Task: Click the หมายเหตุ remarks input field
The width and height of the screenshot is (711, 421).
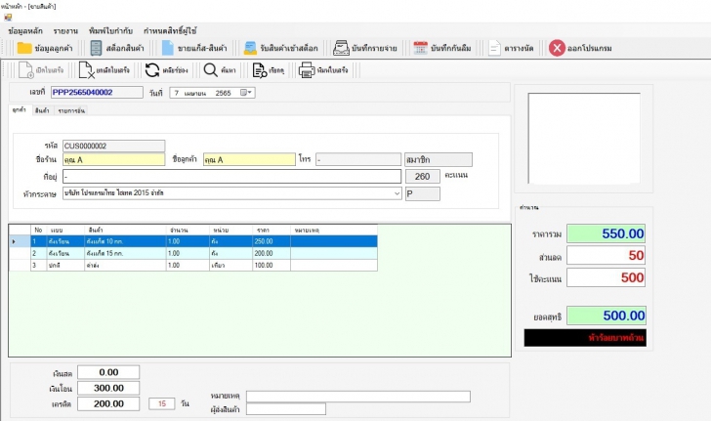Action: tap(330, 396)
